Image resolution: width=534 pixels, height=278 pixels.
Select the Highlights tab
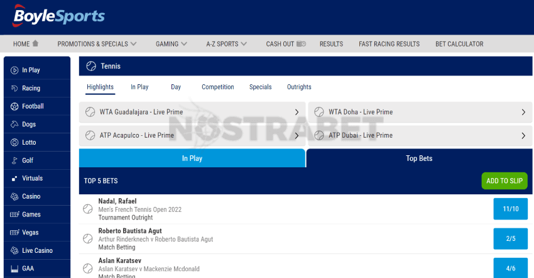[100, 87]
